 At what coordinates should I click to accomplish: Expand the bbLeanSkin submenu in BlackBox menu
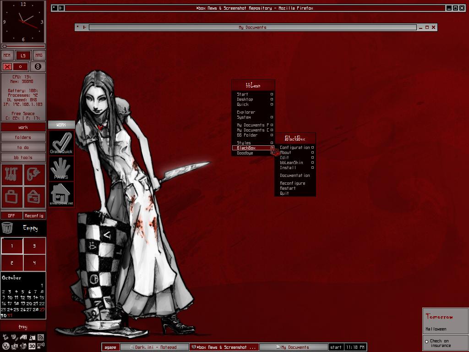click(295, 163)
